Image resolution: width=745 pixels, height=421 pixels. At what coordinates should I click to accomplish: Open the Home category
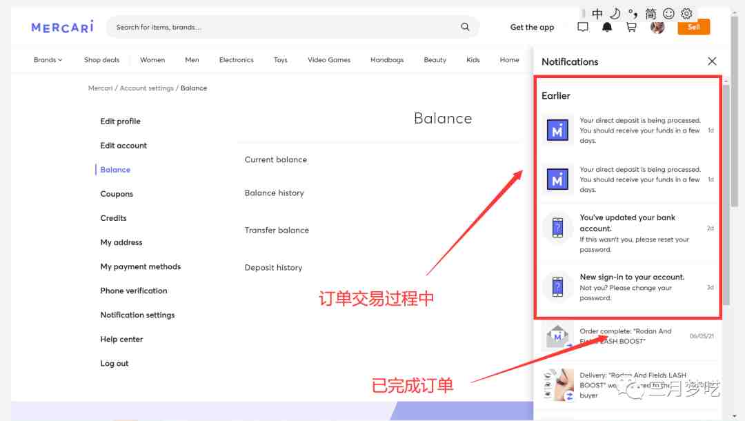(509, 60)
